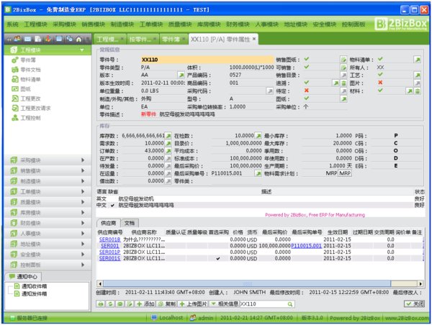Click green arrow icon in 追溯 row
Screen dimensions: 432x325
336,83
